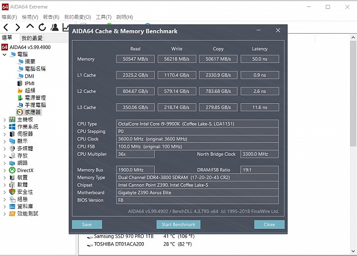Select the DMI tree item

click(x=29, y=76)
